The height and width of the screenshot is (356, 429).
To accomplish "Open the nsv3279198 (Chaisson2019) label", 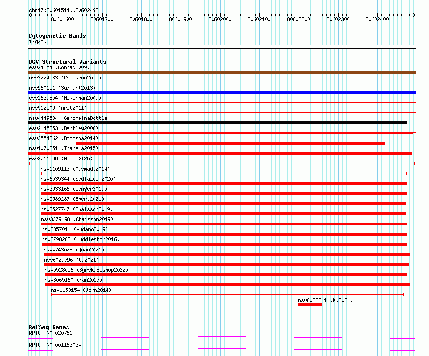I will coord(77,219).
